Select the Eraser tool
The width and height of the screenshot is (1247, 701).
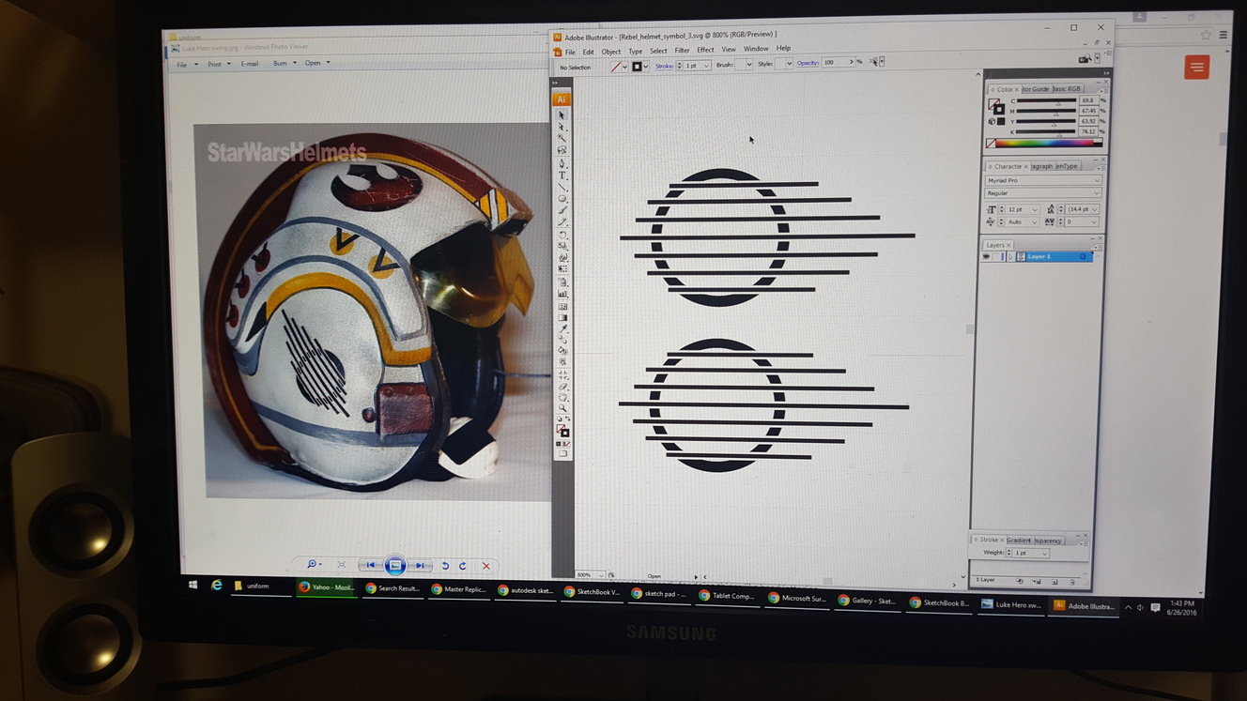click(562, 386)
